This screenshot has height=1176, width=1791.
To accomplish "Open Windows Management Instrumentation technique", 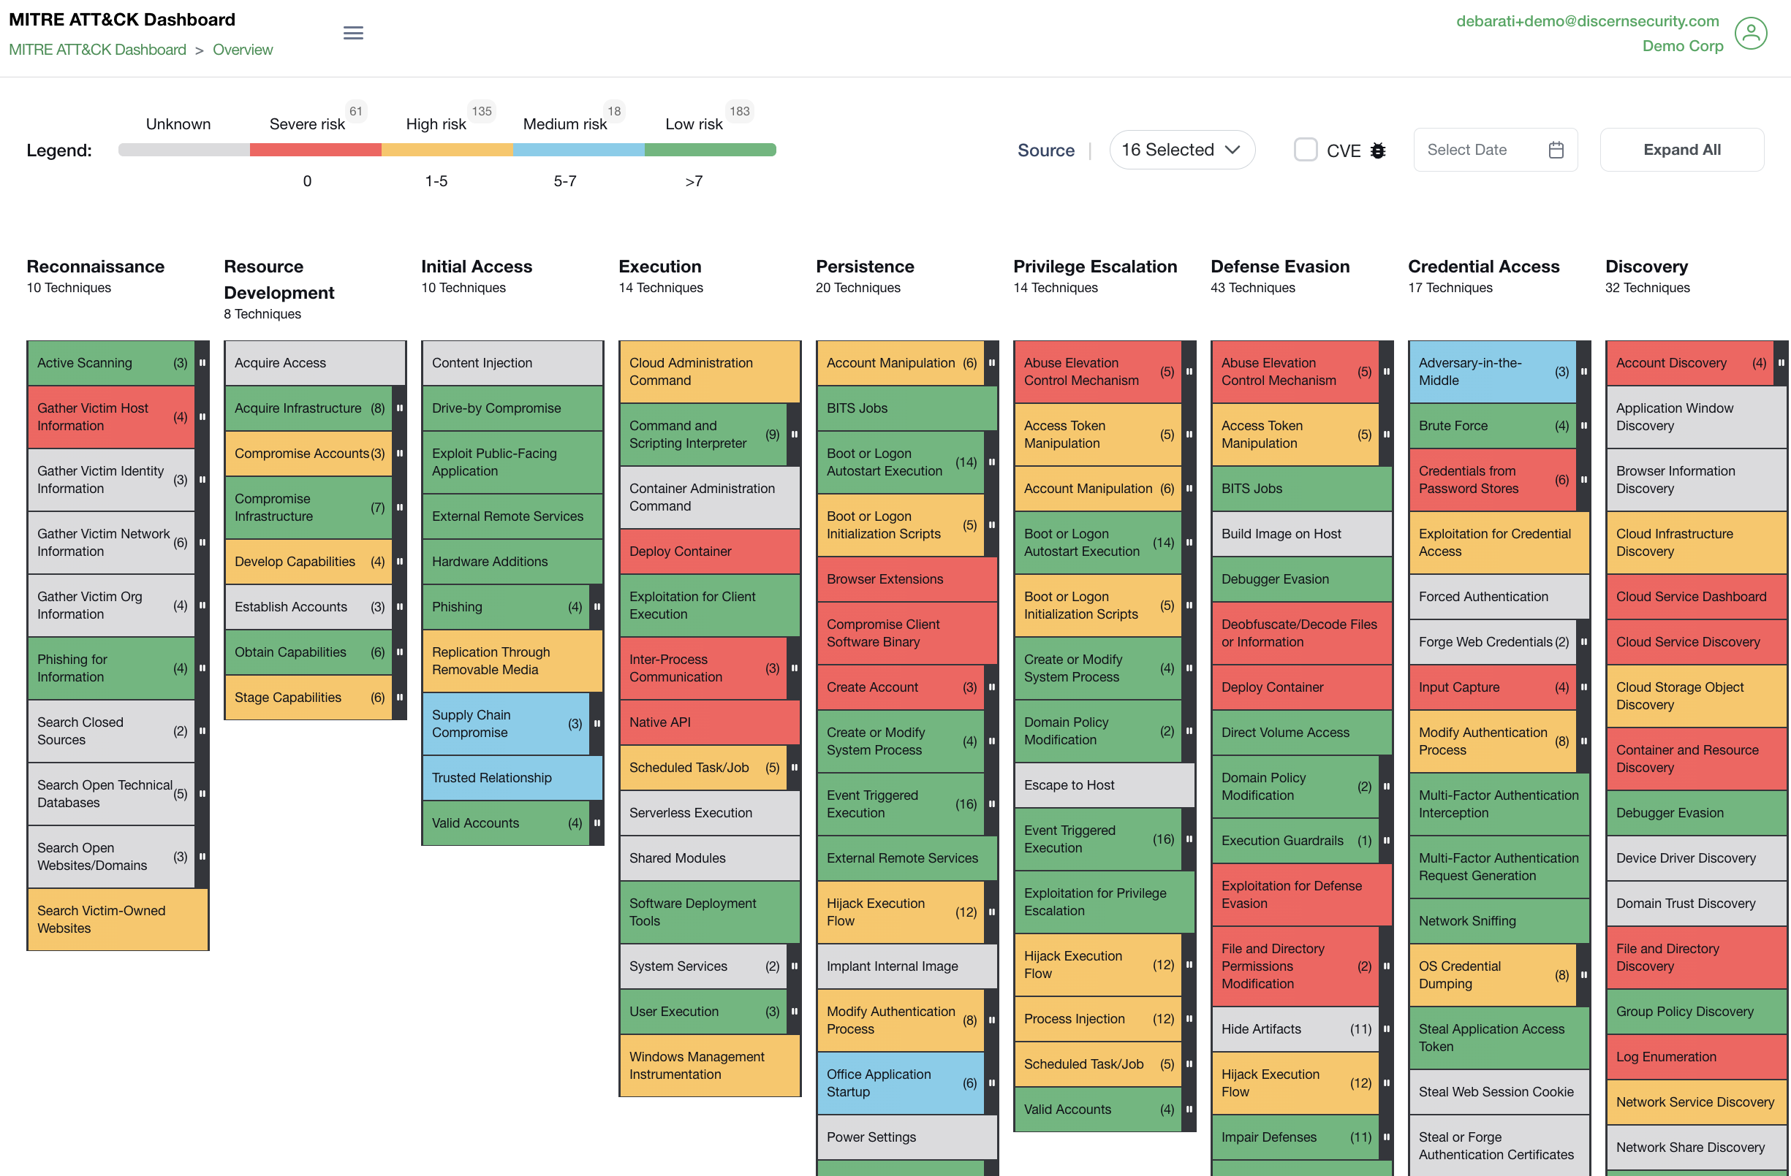I will point(710,1066).
